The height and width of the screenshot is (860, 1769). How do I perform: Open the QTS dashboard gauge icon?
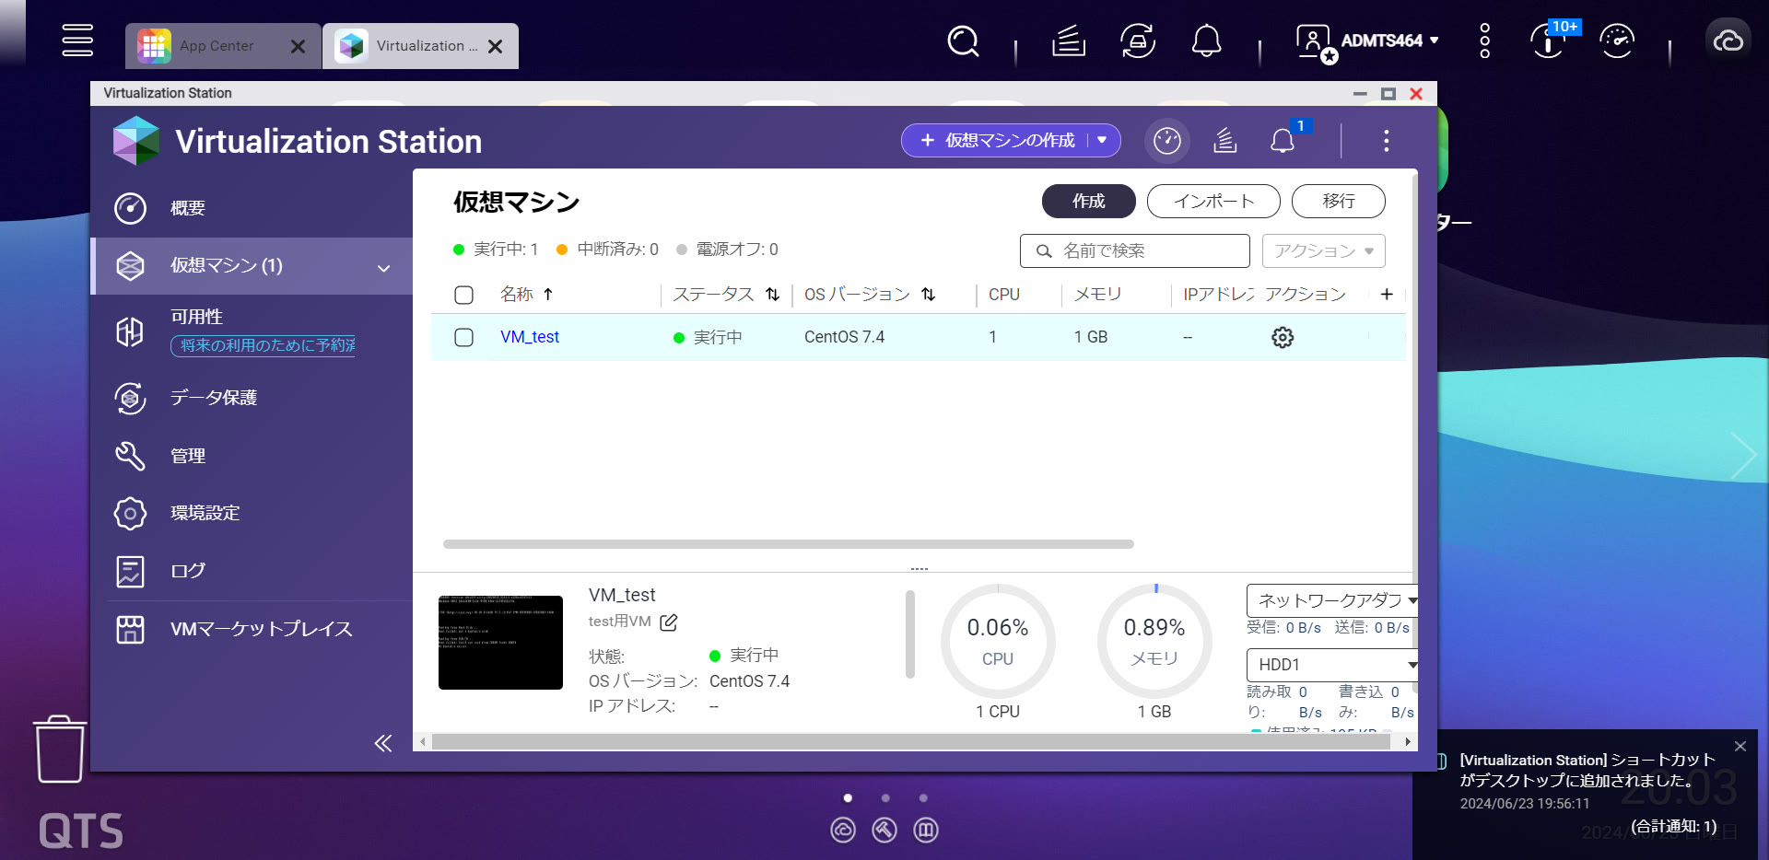[x=1617, y=41]
